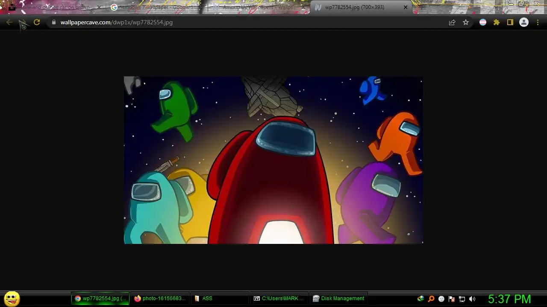The image size is (547, 307).
Task: Open the network connection tray icon
Action: tap(462, 299)
